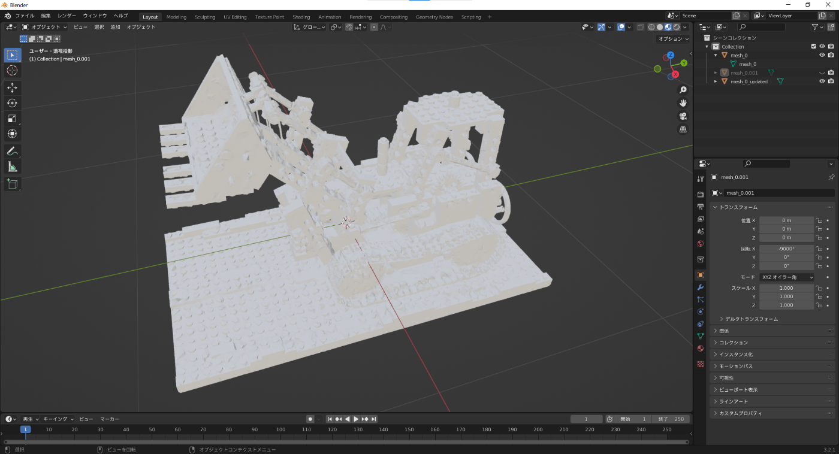Select the Rotate tool
839x454 pixels.
click(x=12, y=103)
